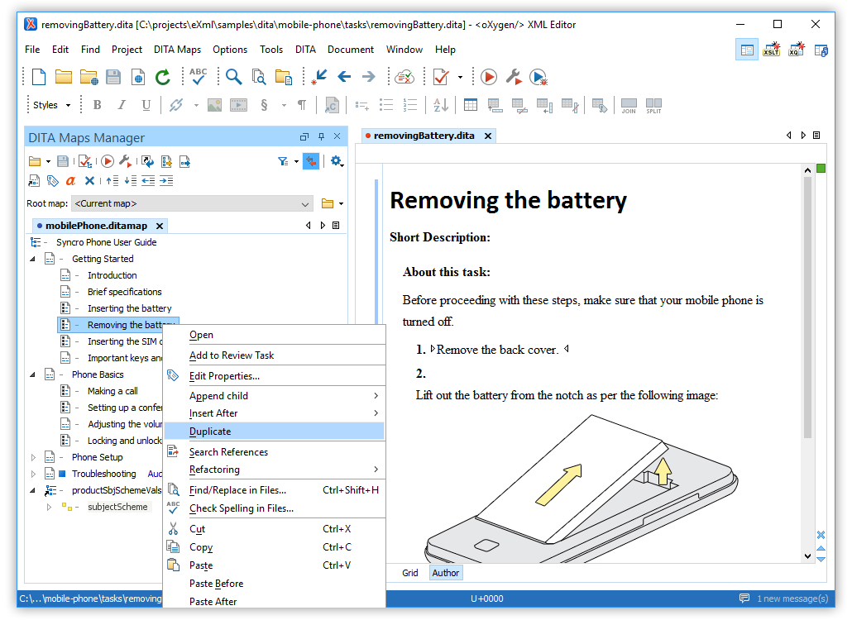Viewport: 852px width, 620px height.
Task: Select Introduction topic in the map tree
Action: pyautogui.click(x=112, y=275)
